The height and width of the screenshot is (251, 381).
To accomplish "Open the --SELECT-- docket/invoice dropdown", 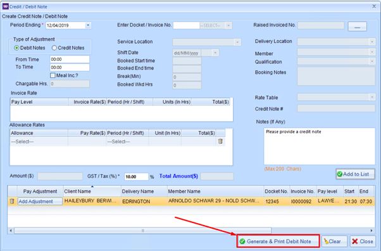I will click(x=228, y=25).
